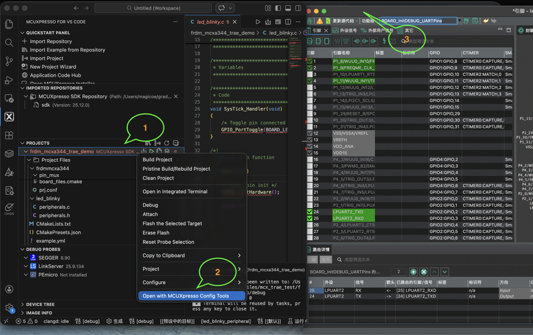Click the undo arrow in Config Tools toolbar
This screenshot has width=533, height=335.
[486, 21]
